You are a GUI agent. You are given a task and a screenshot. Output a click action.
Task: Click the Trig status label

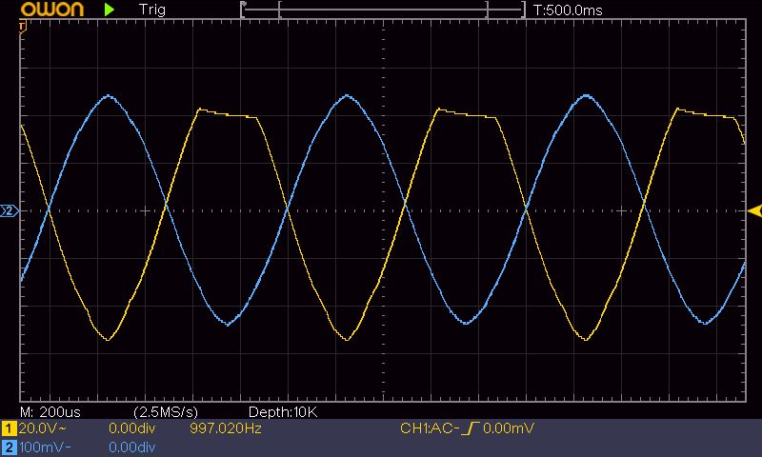pyautogui.click(x=152, y=10)
